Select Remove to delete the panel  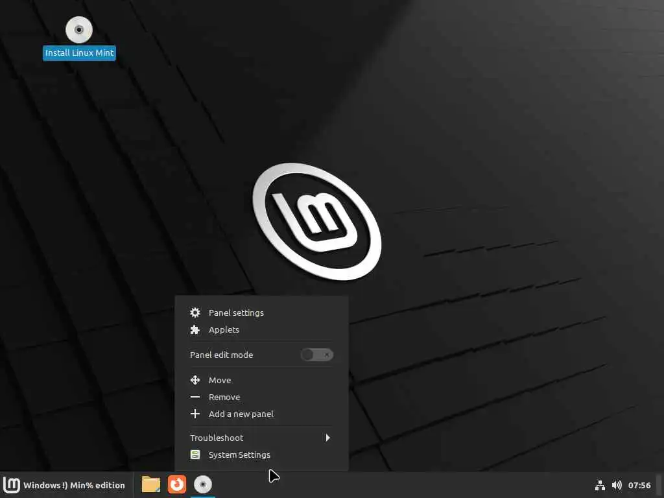coord(261,397)
